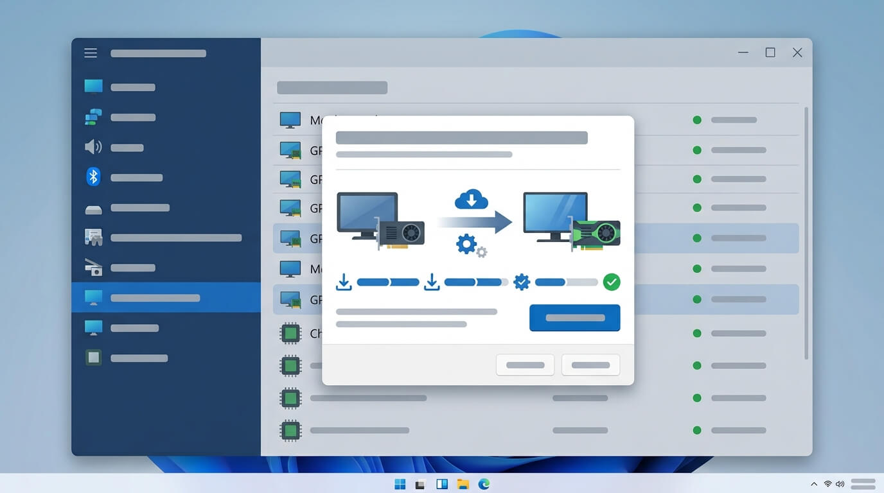Select the disk drive icon in sidebar
Image resolution: width=884 pixels, height=493 pixels.
93,209
